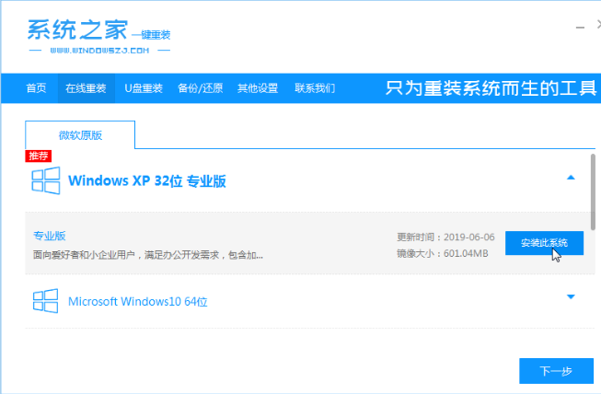Click the red 推荐 badge

tap(39, 156)
